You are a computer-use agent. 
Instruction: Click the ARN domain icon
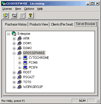(x=20, y=38)
